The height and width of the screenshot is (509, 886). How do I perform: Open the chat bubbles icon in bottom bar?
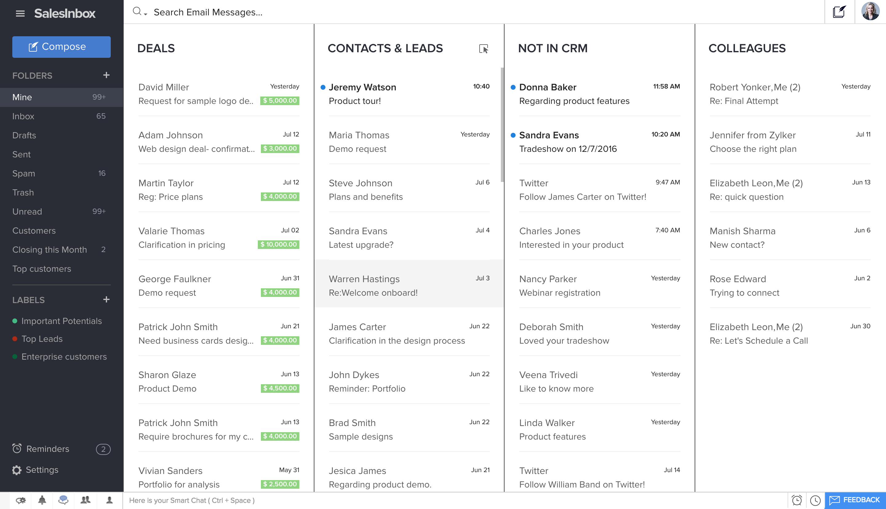click(63, 500)
